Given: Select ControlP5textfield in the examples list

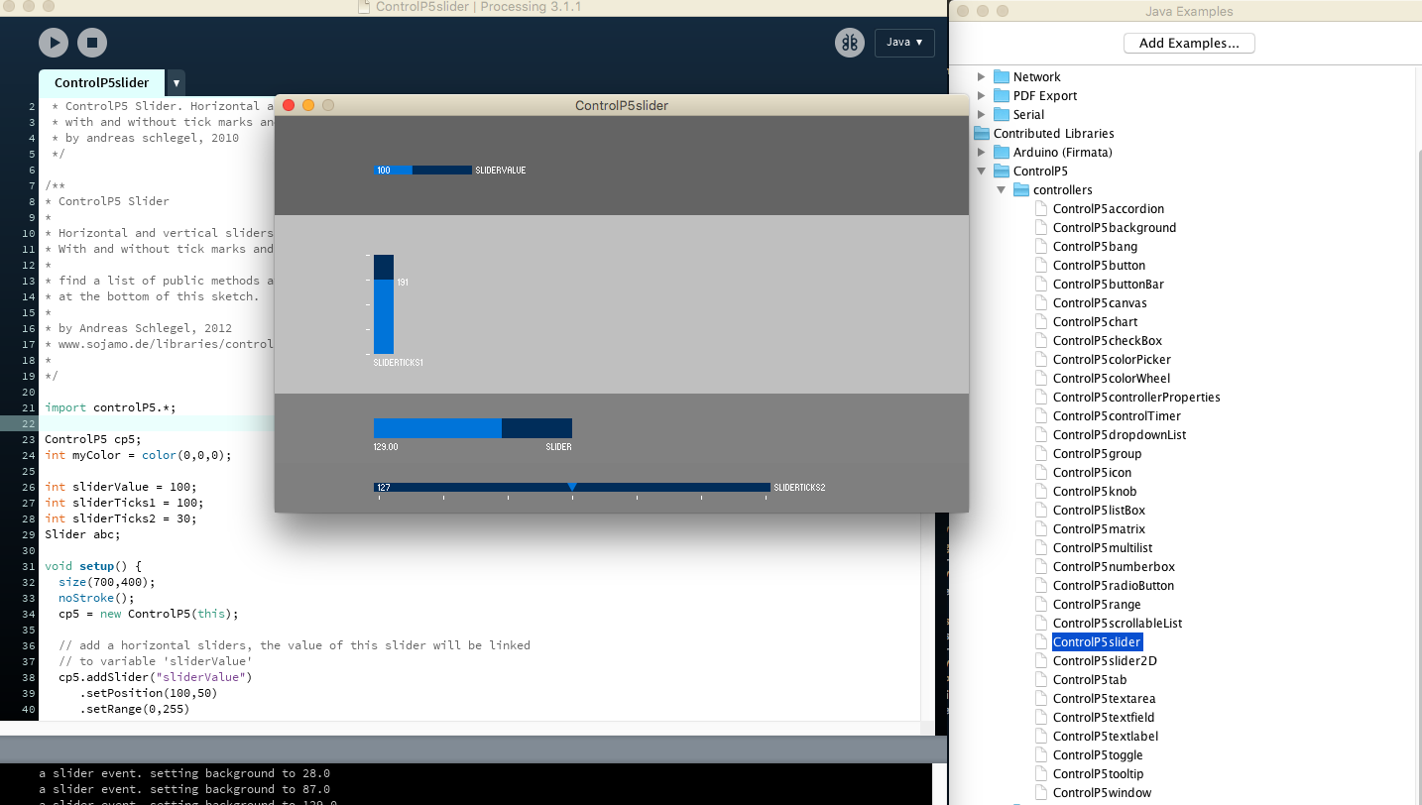Looking at the screenshot, I should (1104, 717).
